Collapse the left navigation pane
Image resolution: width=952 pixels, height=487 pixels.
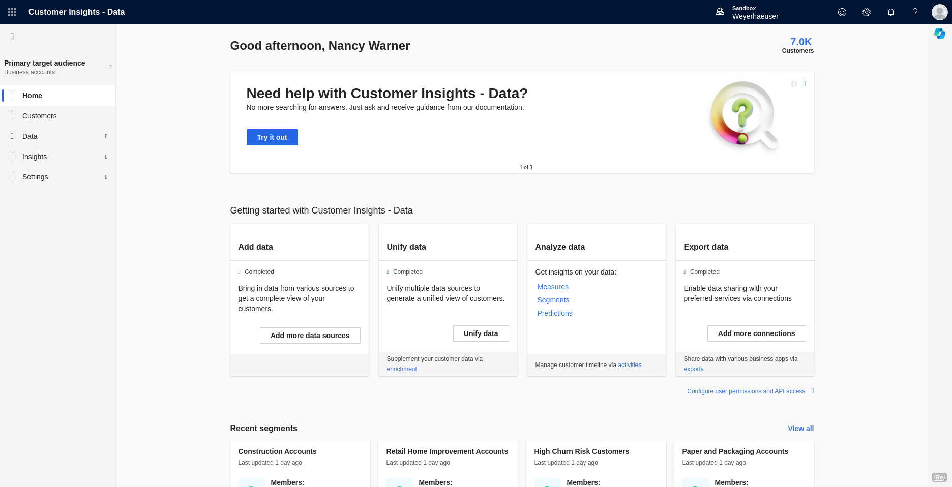(x=12, y=36)
